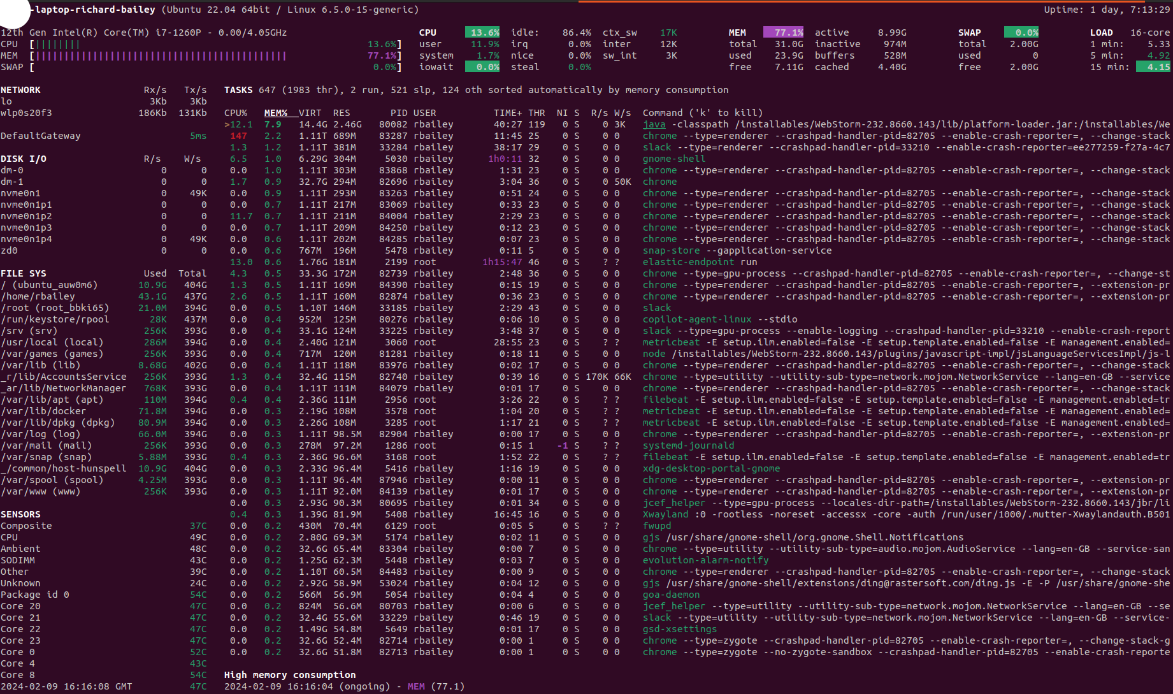Click the High memory consumption alert heading

tap(290, 675)
